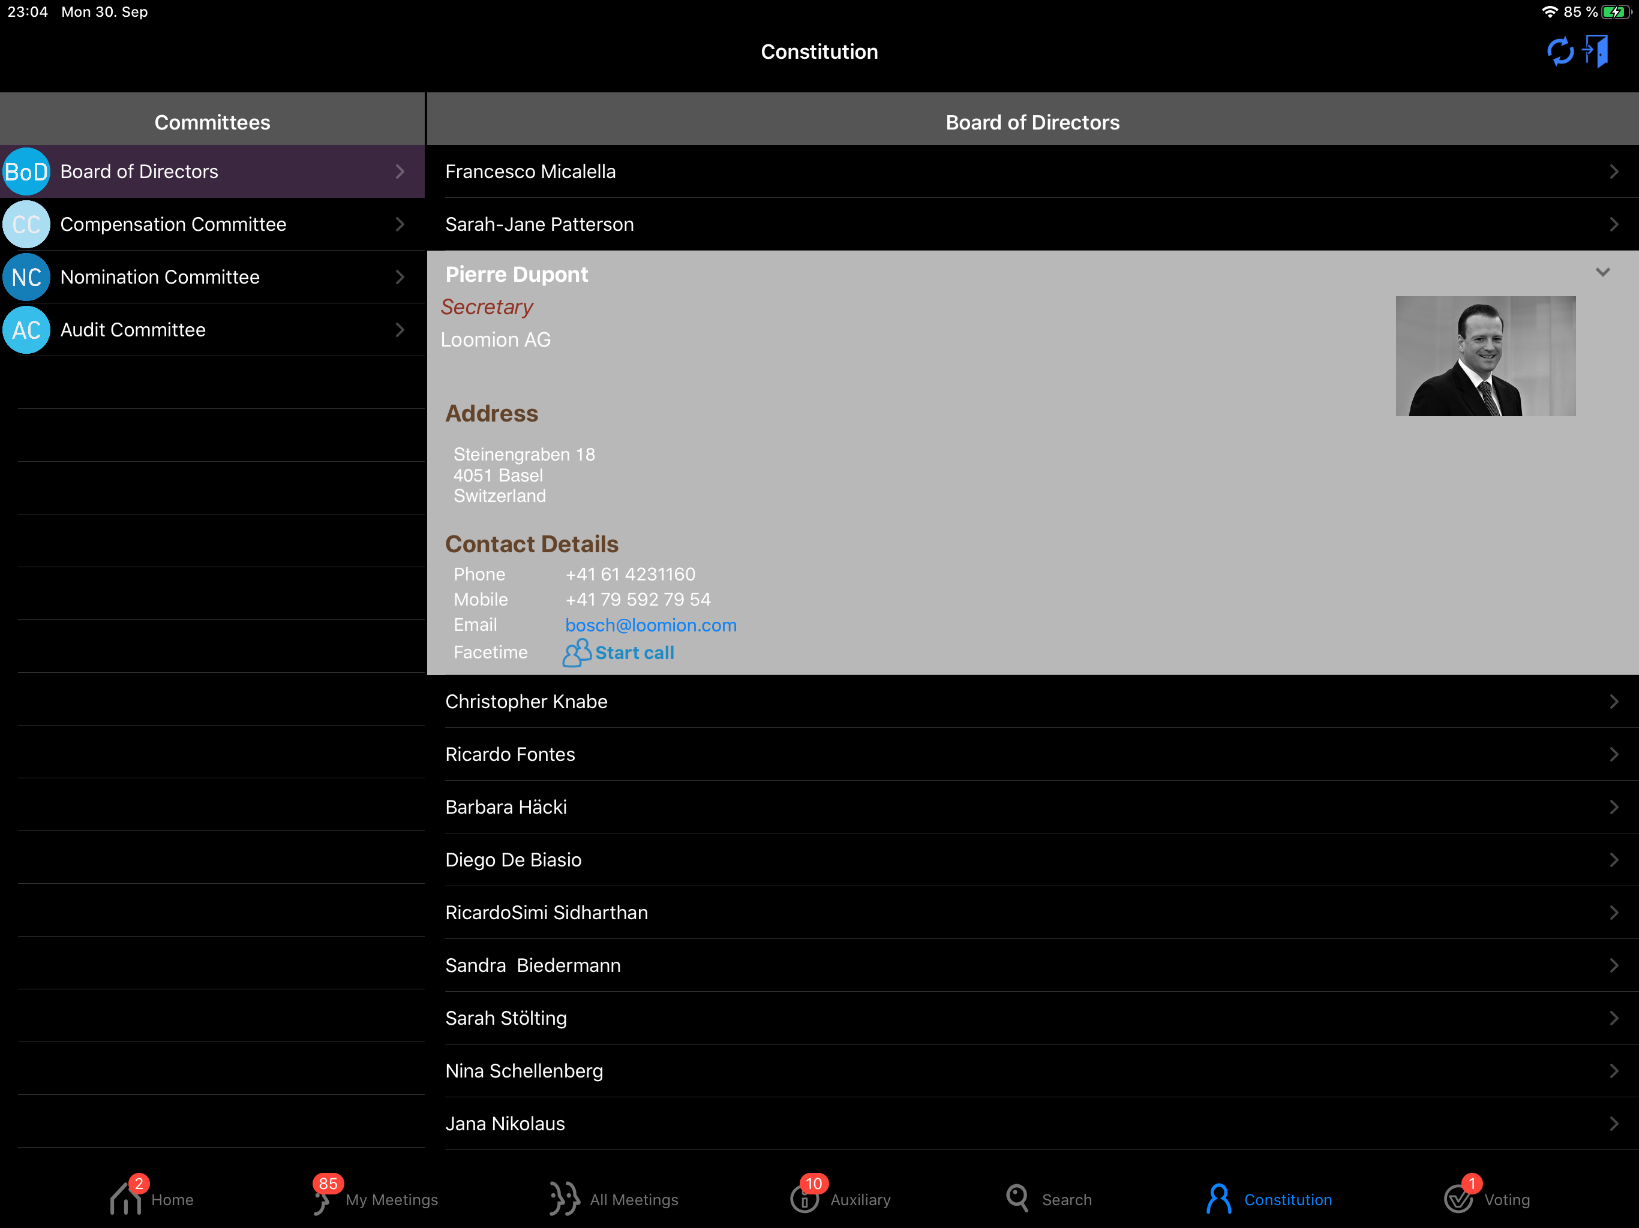Tap the name Nina Schellenberg
Screen dimensions: 1639x1228
click(524, 1071)
